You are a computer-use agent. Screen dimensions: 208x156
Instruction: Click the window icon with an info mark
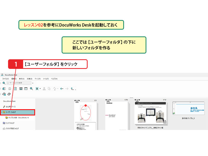26,89
